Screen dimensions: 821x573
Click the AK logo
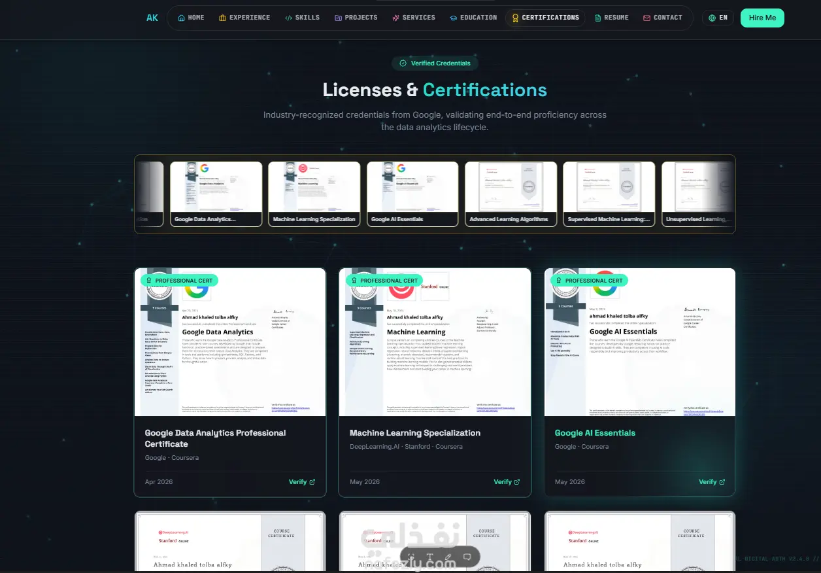click(x=152, y=18)
